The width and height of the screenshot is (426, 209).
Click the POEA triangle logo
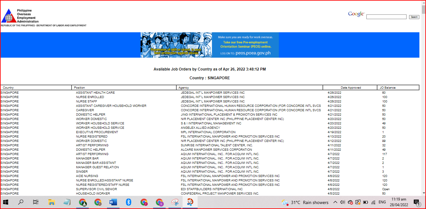pyautogui.click(x=8, y=16)
